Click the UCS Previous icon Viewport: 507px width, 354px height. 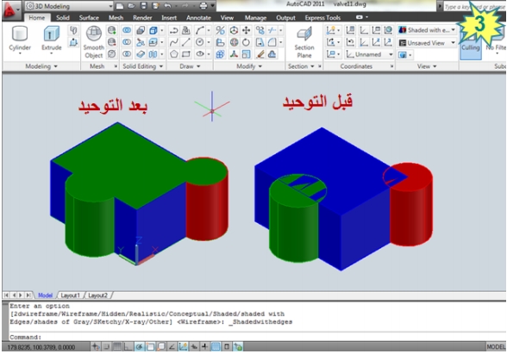(x=350, y=42)
